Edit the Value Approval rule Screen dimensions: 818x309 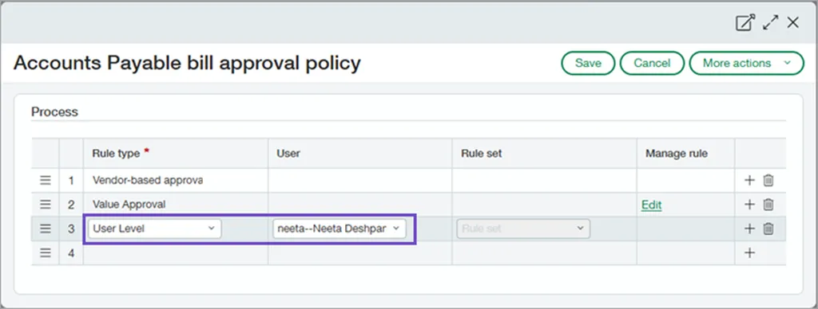point(651,205)
